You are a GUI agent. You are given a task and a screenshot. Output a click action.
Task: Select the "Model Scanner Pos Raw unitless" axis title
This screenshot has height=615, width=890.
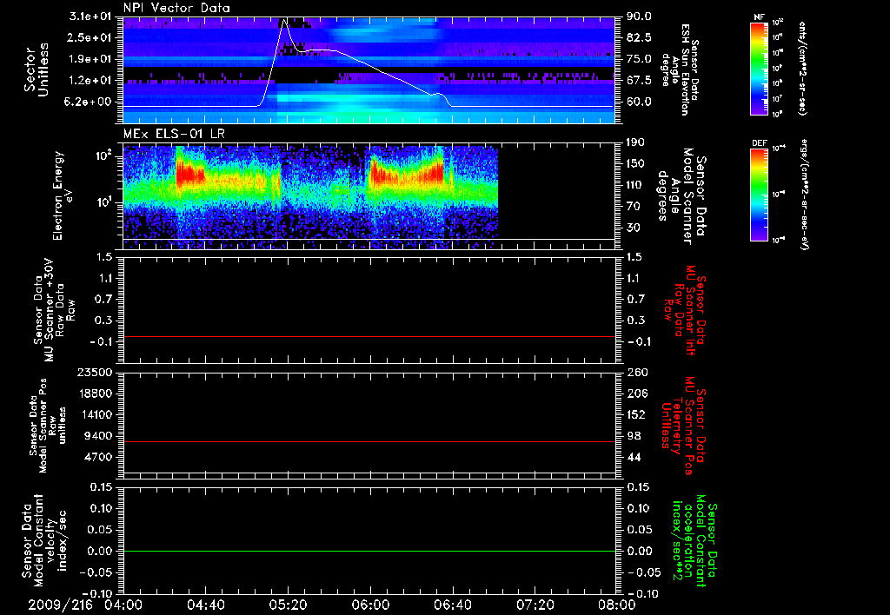(48, 426)
